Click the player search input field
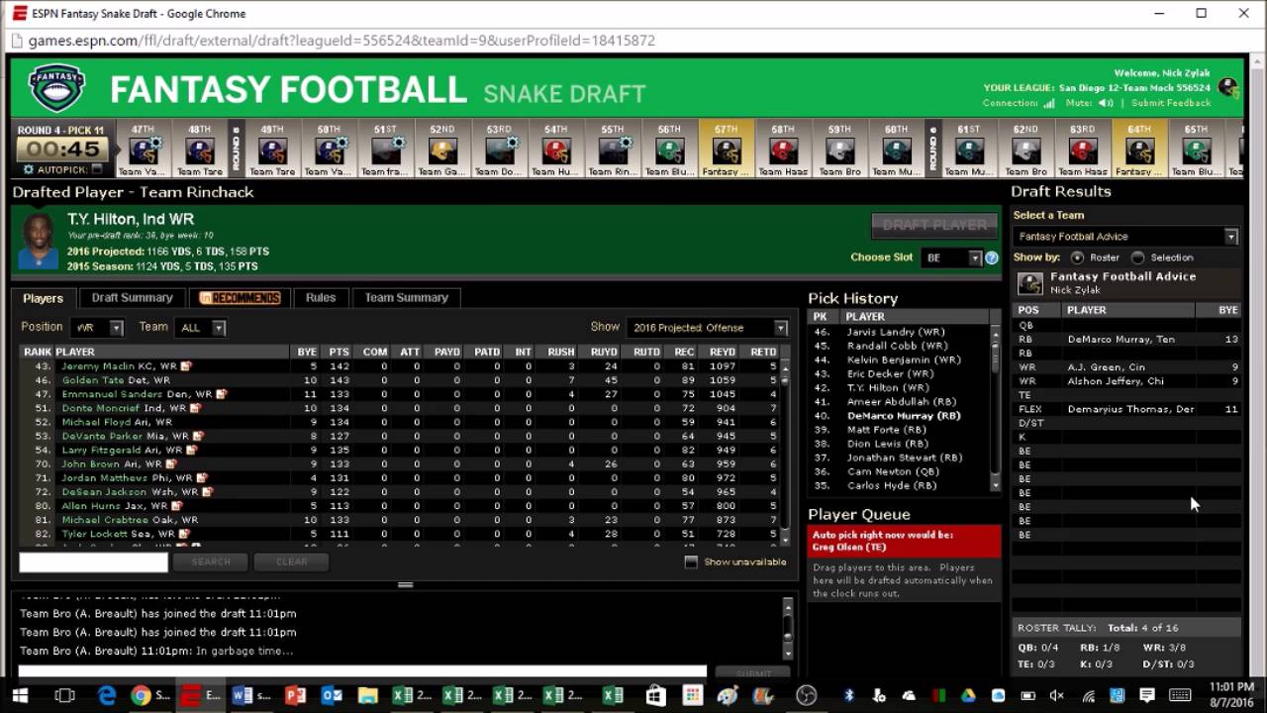This screenshot has width=1267, height=713. click(x=93, y=562)
